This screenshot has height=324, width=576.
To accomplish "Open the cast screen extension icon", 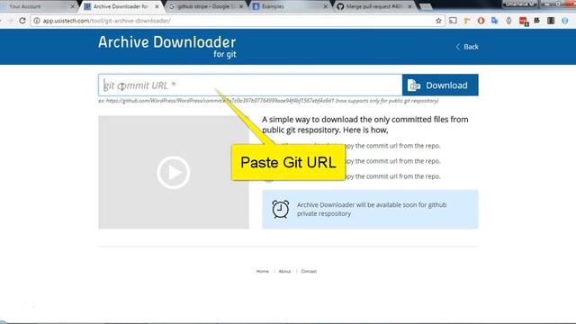I will click(x=453, y=21).
